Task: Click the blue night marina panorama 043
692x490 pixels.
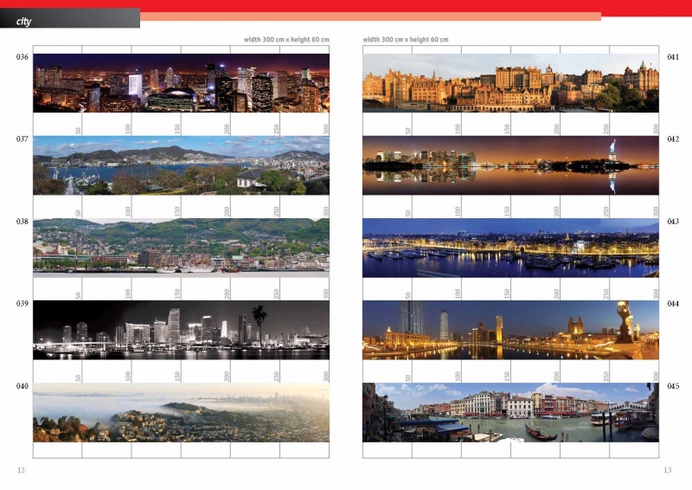Action: tap(510, 247)
